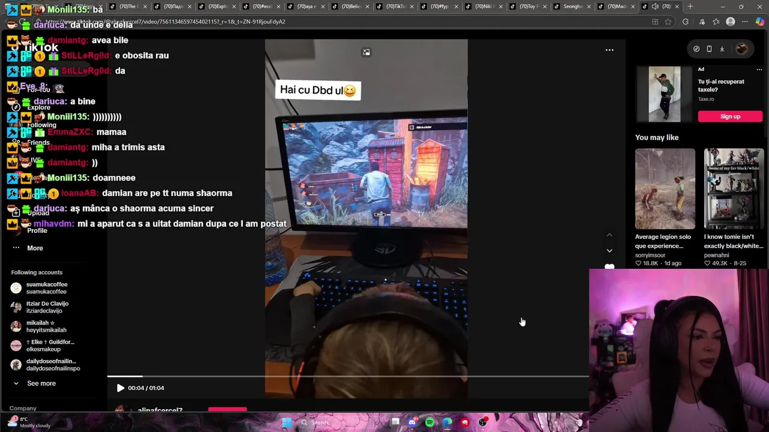
Task: Open the 8°C Mostly cloudy weather widget
Action: tap(29, 422)
